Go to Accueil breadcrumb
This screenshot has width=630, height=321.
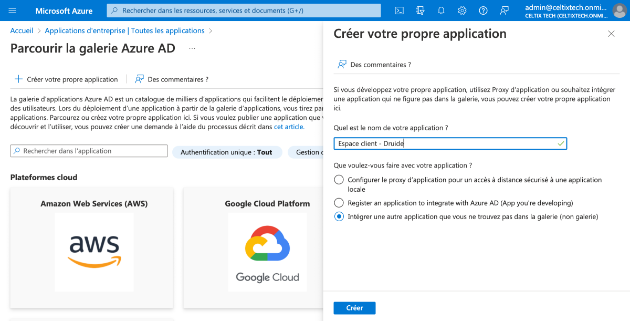[x=22, y=31]
